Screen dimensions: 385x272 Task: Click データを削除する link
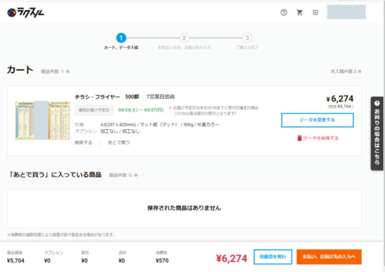pos(320,138)
